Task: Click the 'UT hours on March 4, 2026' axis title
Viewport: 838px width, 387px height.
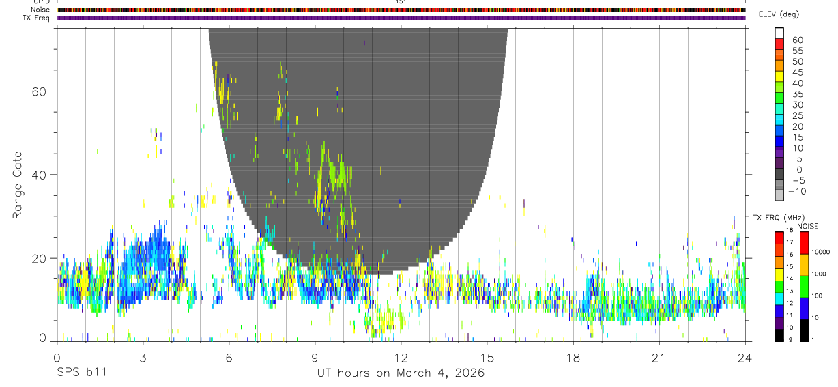Action: [401, 373]
